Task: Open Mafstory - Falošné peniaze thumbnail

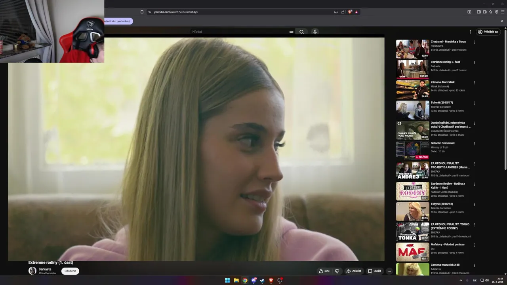Action: point(412,252)
